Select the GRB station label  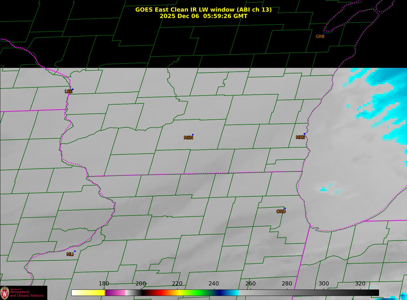pyautogui.click(x=320, y=37)
